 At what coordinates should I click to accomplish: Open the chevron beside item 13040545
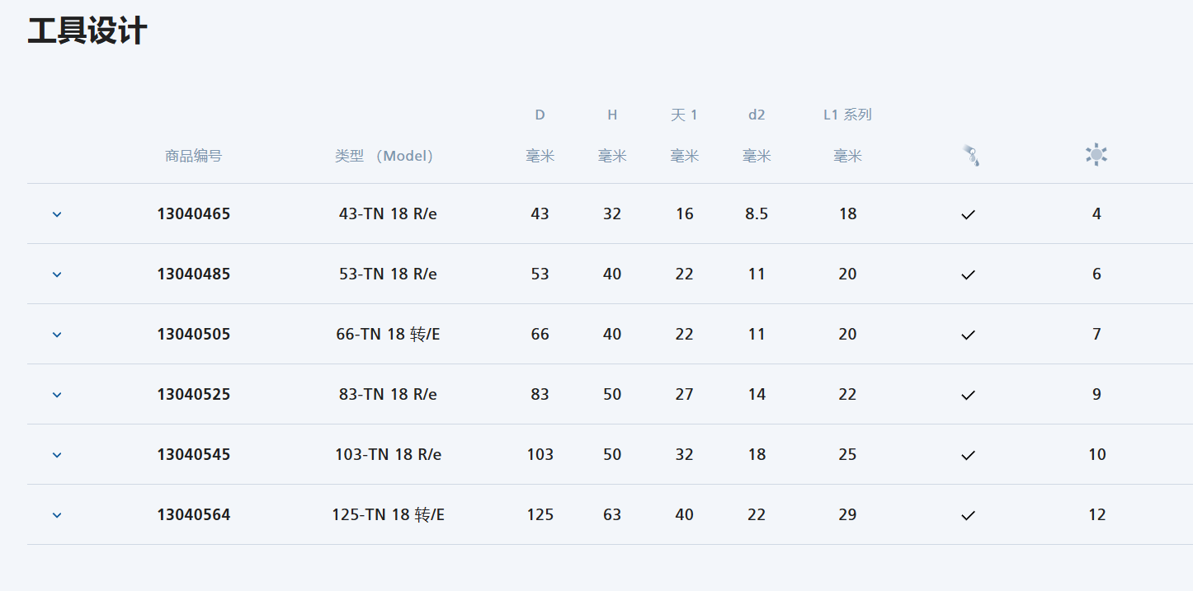tap(57, 455)
